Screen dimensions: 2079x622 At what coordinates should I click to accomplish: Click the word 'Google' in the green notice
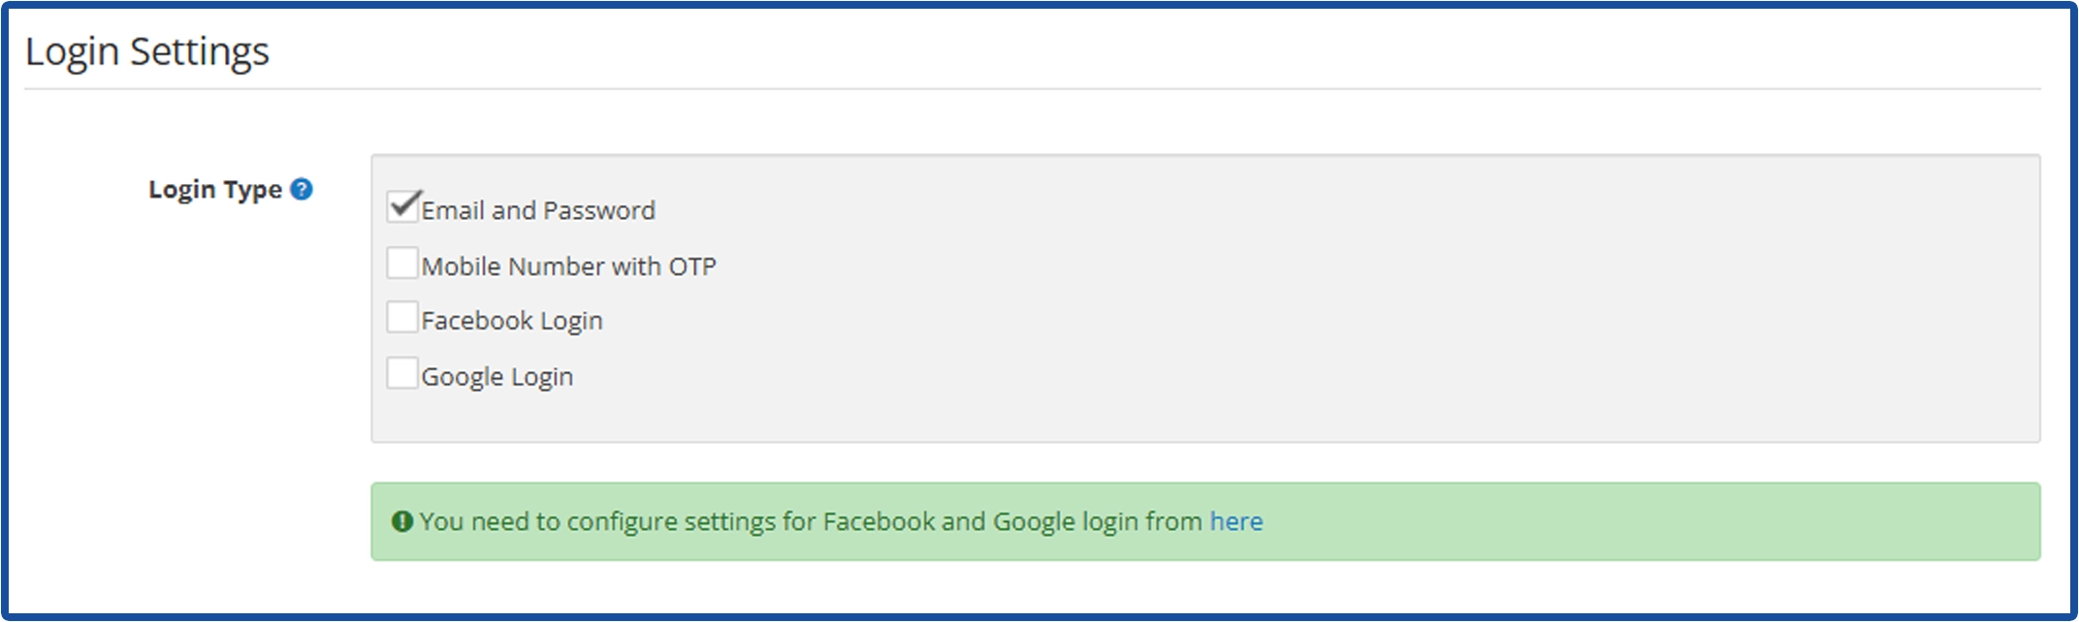point(1034,521)
